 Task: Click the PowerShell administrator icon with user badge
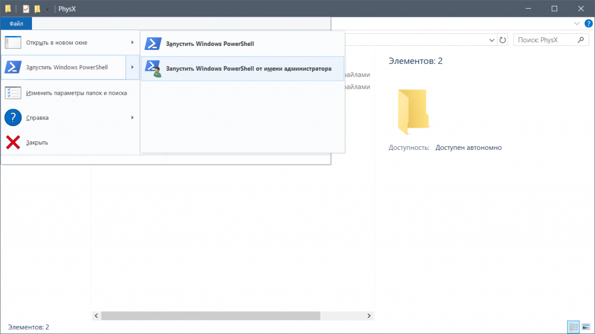click(x=153, y=69)
